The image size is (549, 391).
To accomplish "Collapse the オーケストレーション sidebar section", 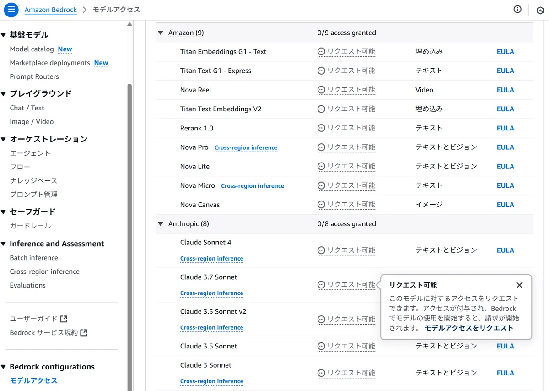I will (x=3, y=139).
